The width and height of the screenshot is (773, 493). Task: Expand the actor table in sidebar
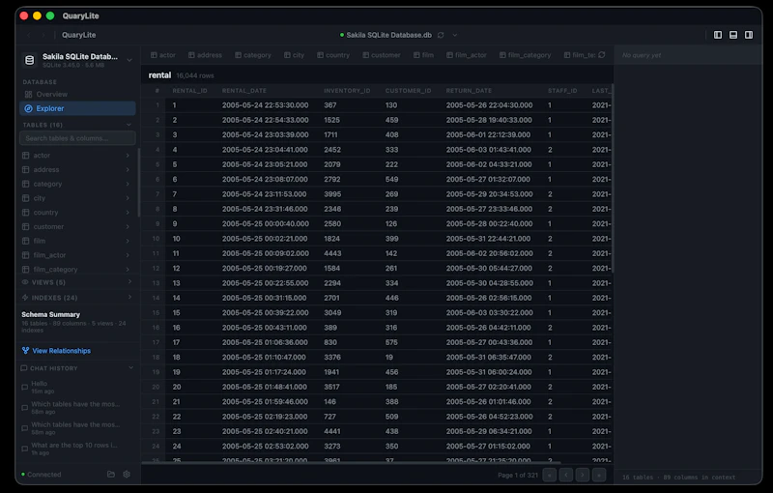[128, 156]
